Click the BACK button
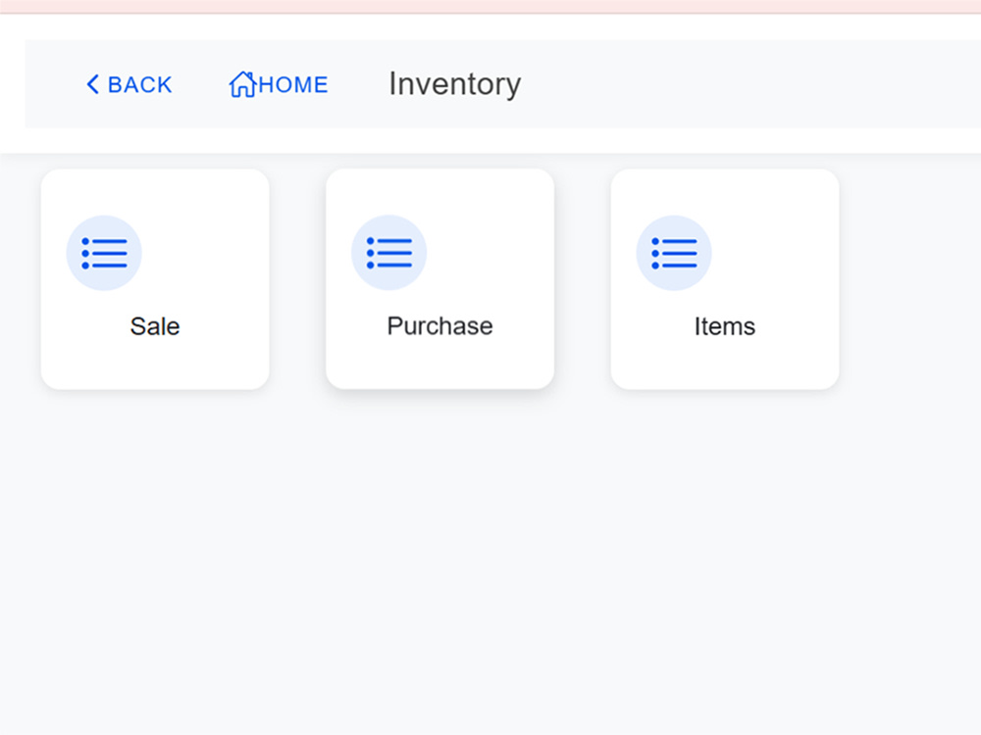 point(129,84)
